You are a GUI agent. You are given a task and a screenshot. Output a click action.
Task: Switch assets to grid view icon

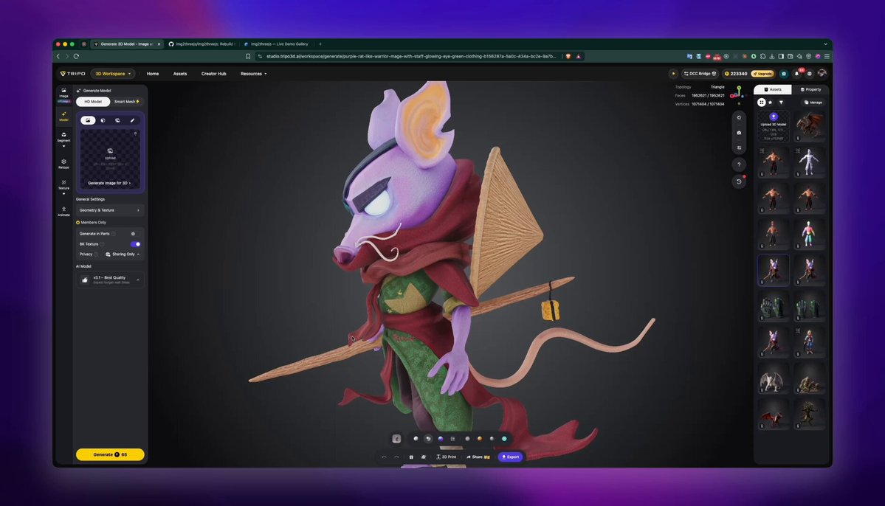[762, 102]
